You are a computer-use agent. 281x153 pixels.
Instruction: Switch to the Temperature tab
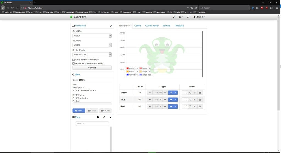tap(125, 26)
